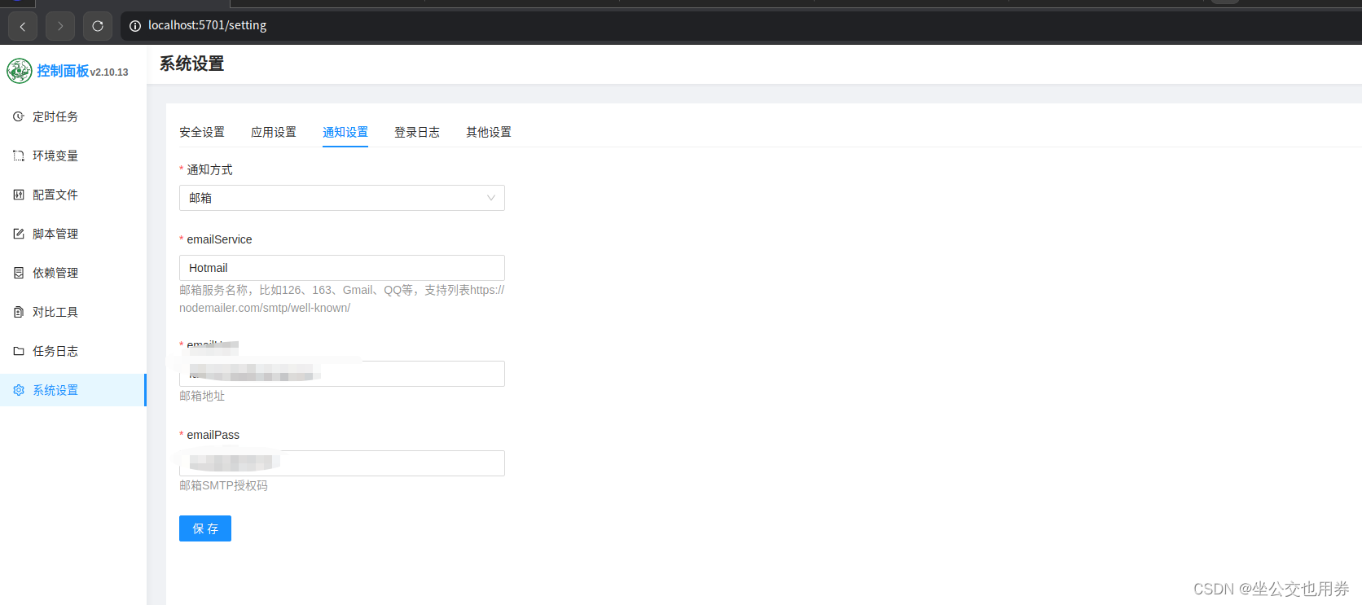Open the 对比工具 sidebar menu
Image resolution: width=1362 pixels, height=605 pixels.
[73, 312]
